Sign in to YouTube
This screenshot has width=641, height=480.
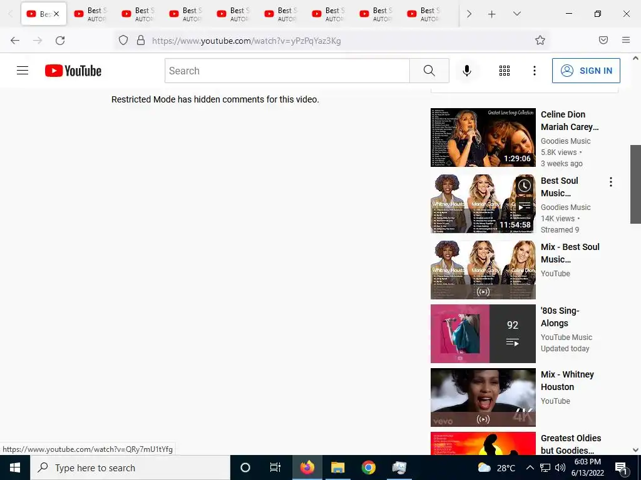coord(586,71)
